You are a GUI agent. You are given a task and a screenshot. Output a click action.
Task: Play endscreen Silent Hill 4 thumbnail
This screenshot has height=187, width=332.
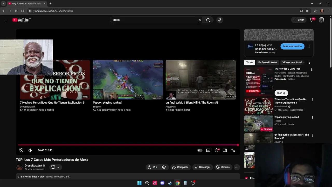(201, 80)
